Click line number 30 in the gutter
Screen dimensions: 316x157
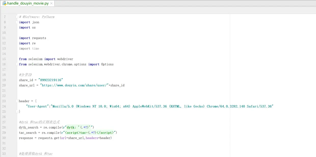(x=4, y=138)
